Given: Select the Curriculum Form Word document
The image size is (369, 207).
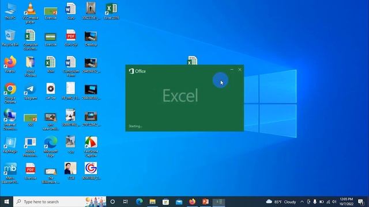Looking at the screenshot, I should click(x=71, y=67).
